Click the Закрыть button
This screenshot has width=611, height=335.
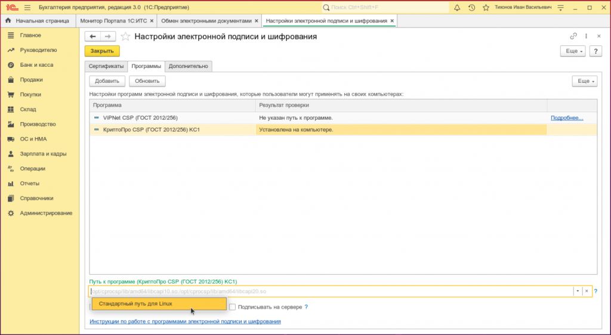(x=102, y=51)
